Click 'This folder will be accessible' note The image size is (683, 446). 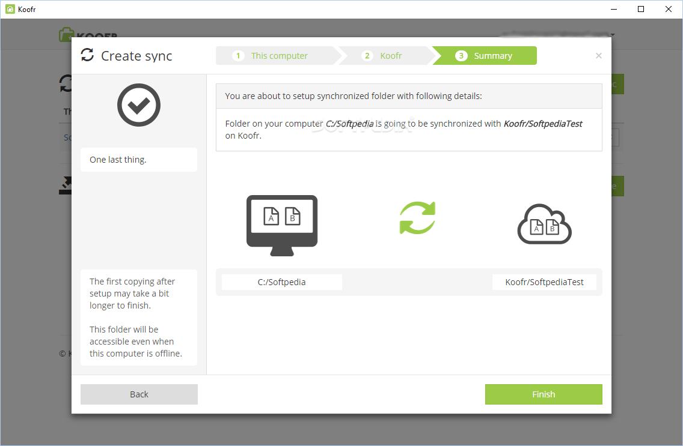(136, 341)
